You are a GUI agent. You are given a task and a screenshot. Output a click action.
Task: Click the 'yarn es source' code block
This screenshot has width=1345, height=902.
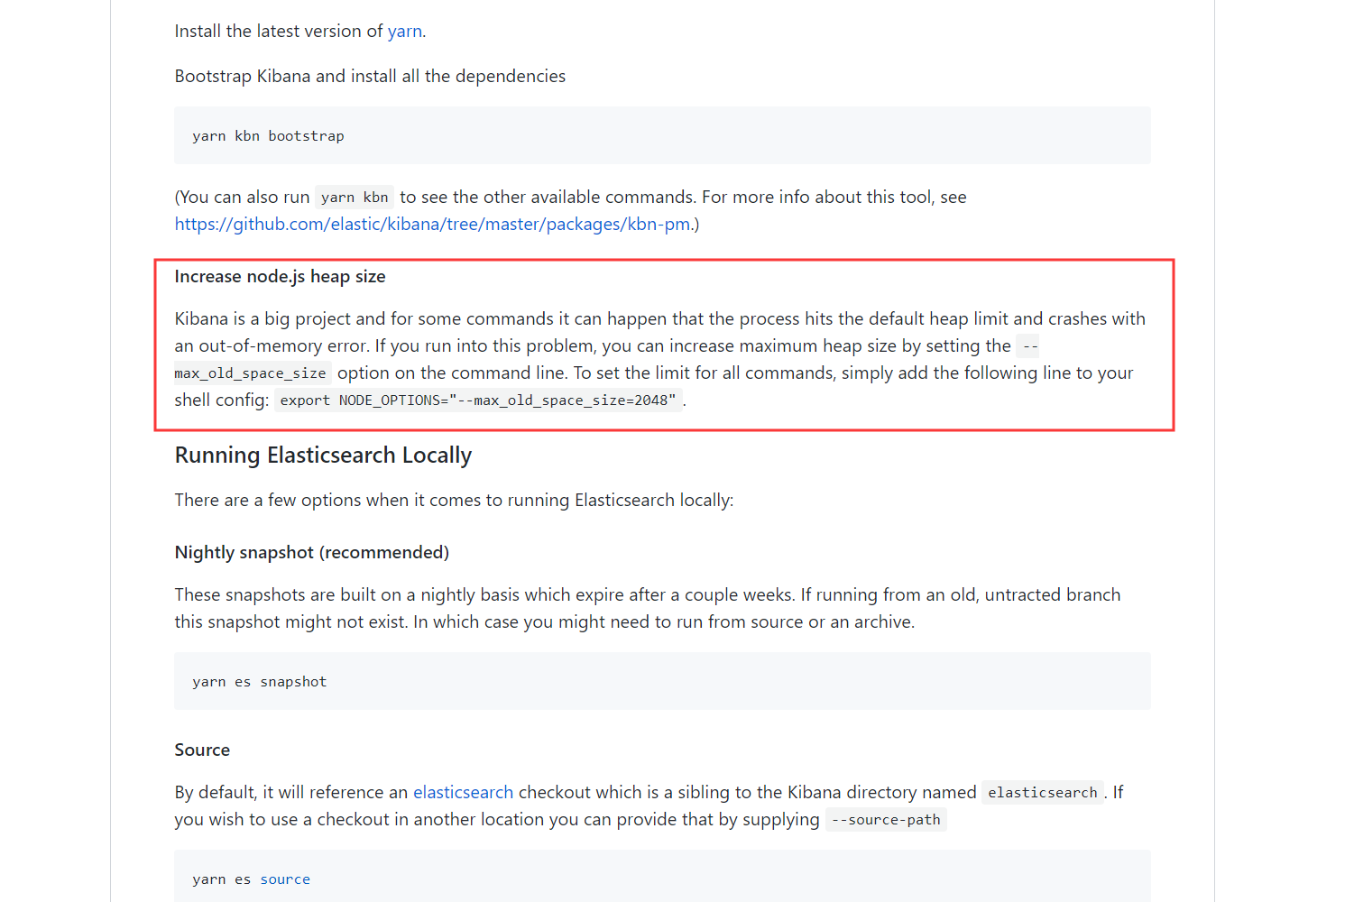coord(662,877)
